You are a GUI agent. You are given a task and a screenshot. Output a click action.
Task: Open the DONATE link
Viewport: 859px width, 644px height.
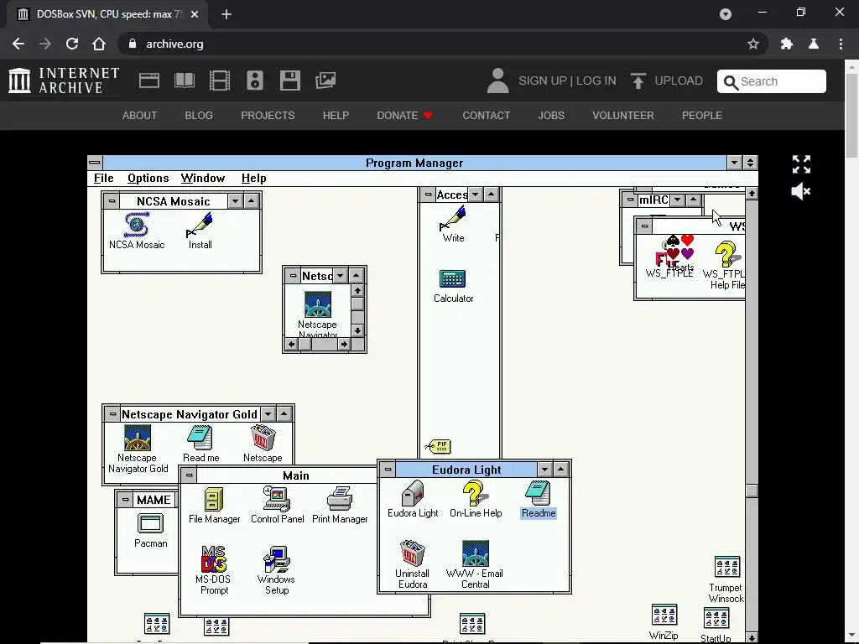[x=404, y=116]
